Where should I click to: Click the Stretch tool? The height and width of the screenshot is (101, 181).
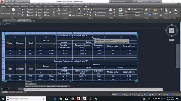point(30,15)
